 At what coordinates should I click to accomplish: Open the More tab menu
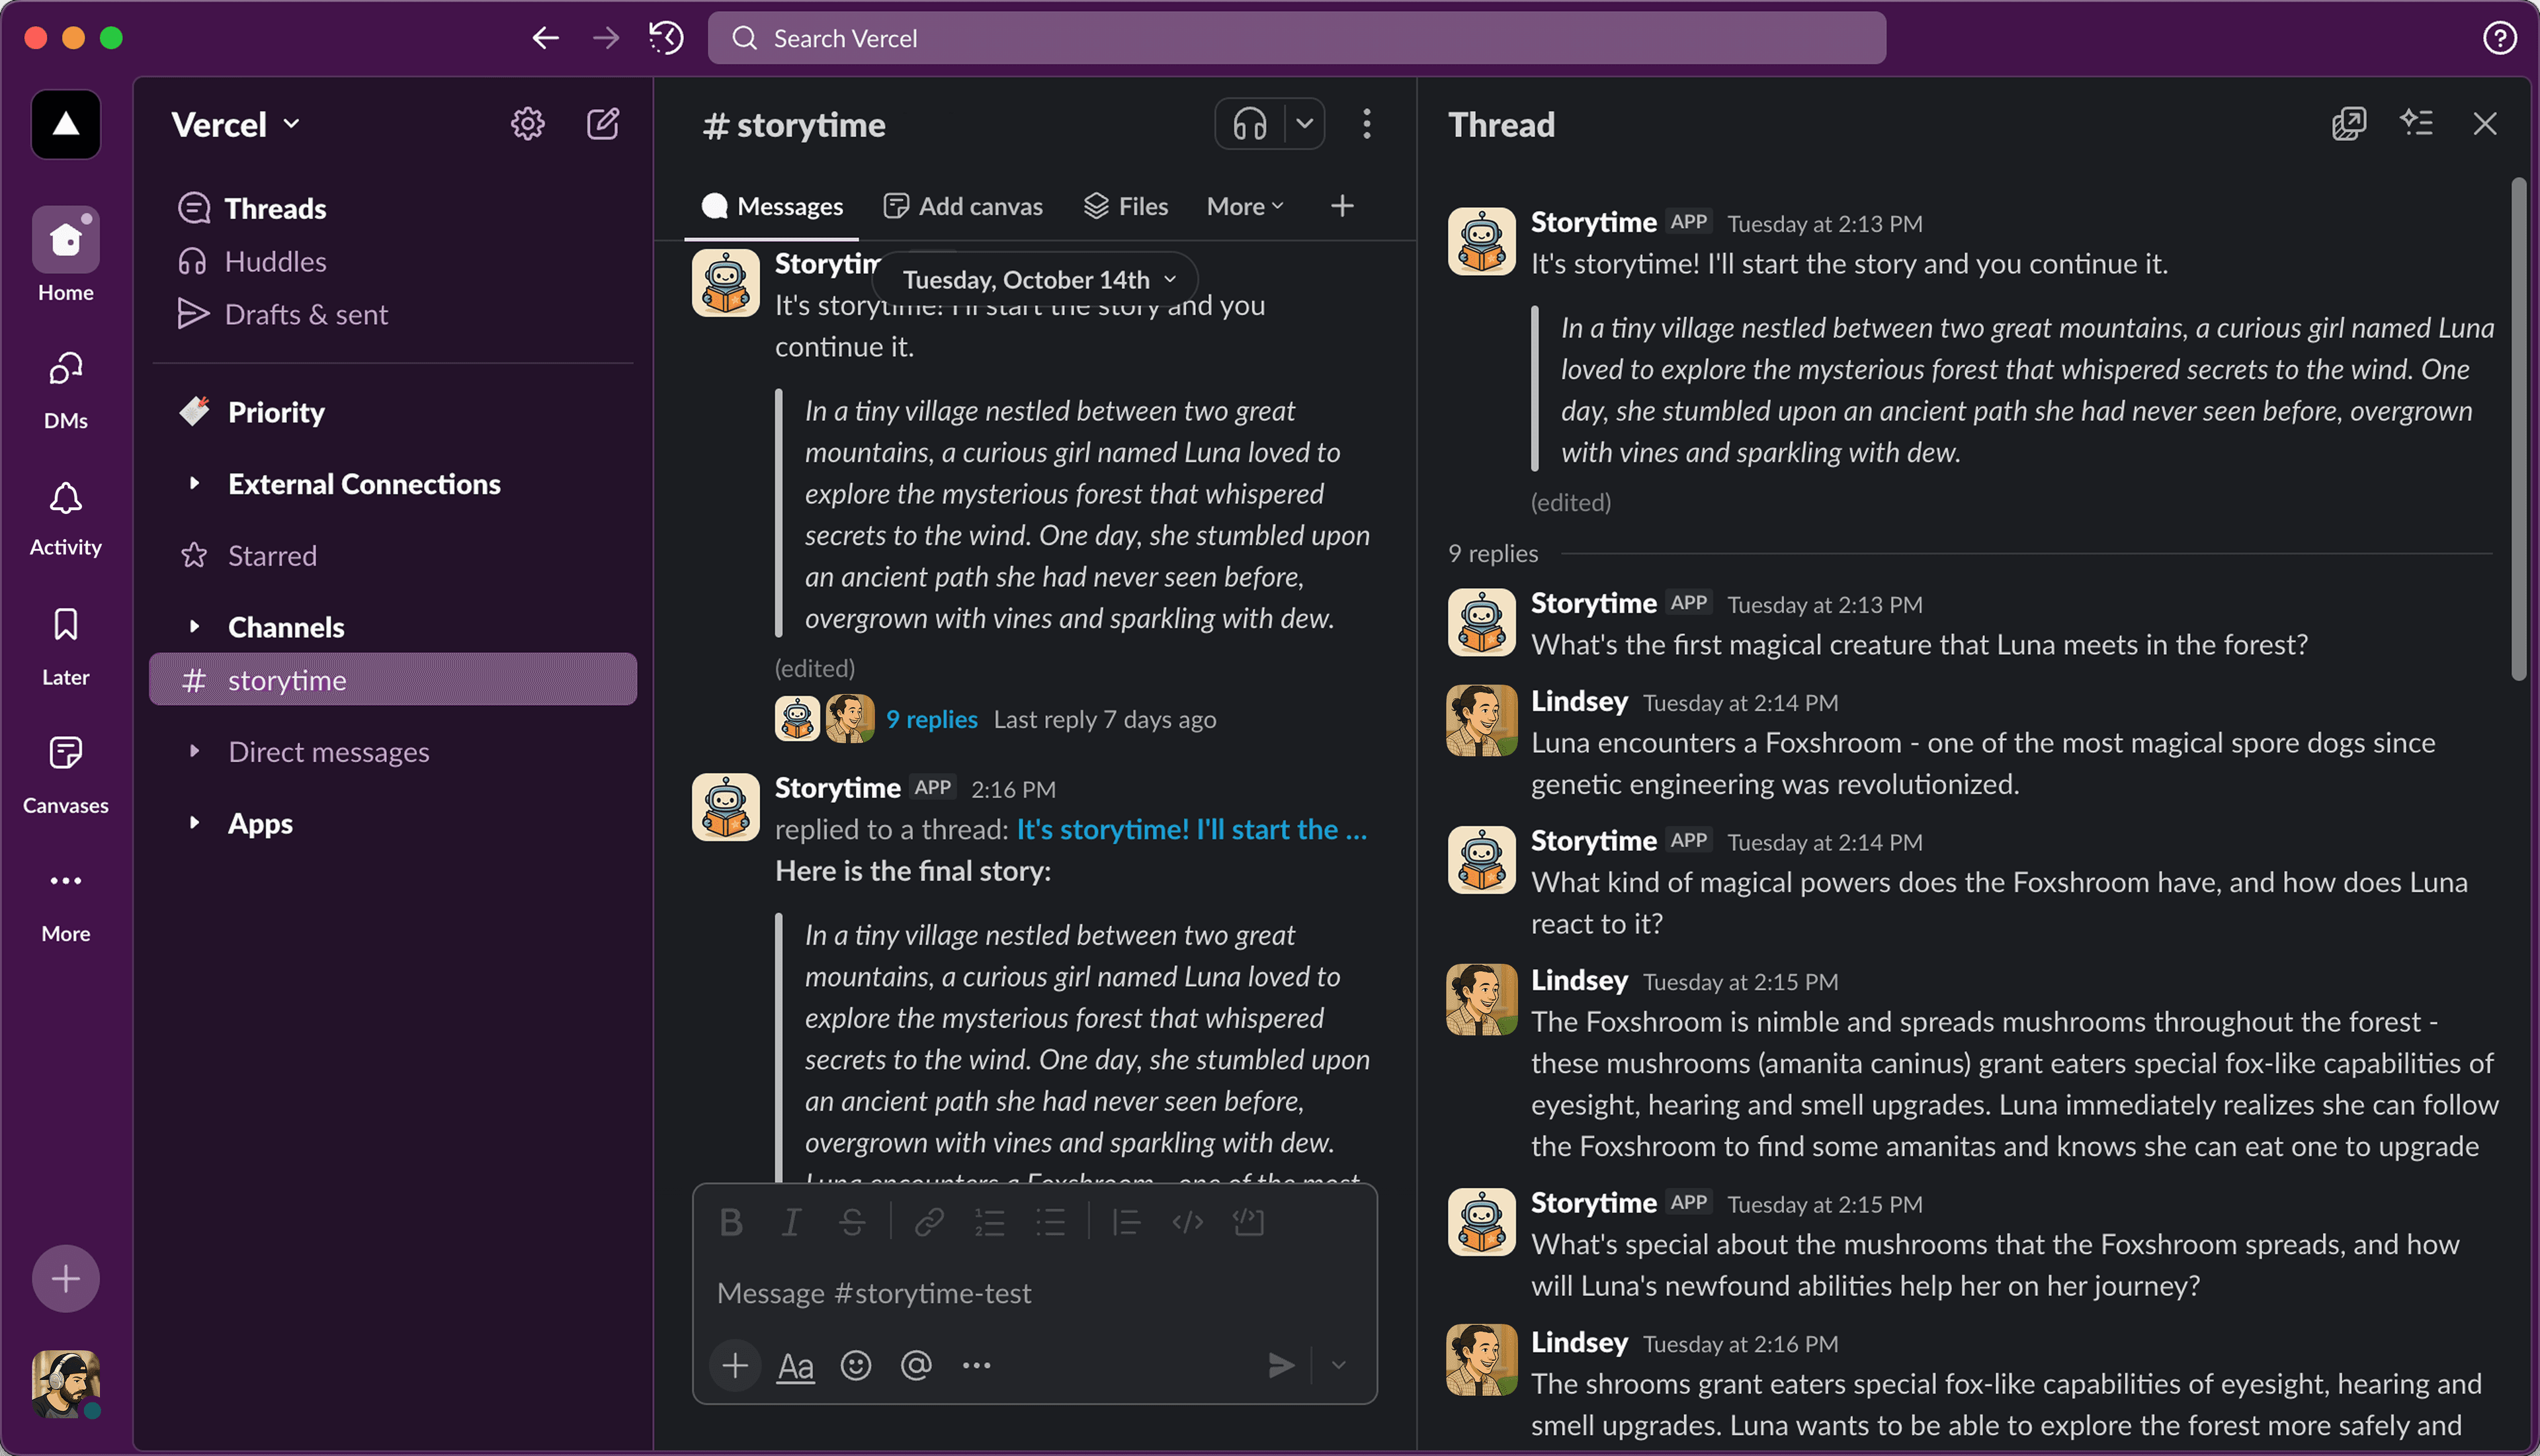[1244, 206]
